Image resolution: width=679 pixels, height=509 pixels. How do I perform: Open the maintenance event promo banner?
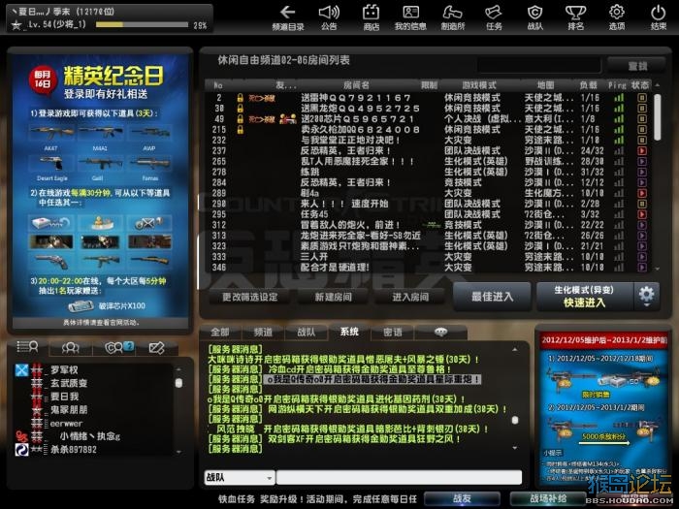click(602, 409)
